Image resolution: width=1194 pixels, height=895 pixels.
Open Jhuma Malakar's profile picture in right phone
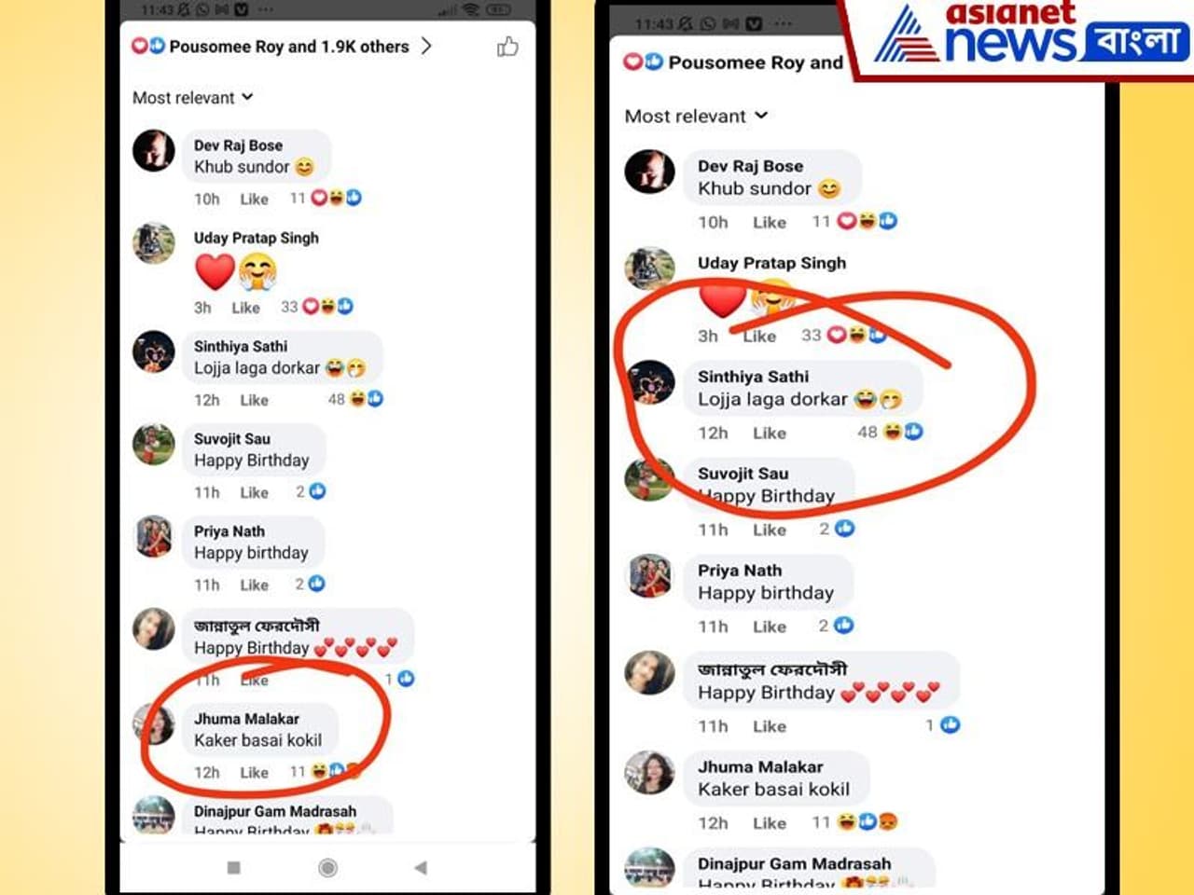pyautogui.click(x=649, y=773)
